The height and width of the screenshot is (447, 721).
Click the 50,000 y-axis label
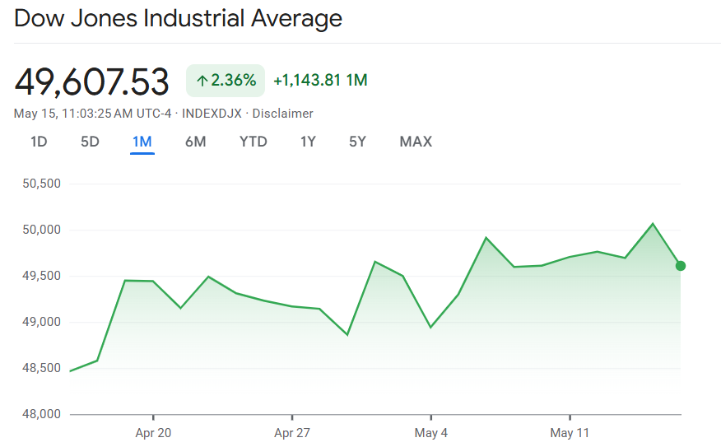point(41,230)
